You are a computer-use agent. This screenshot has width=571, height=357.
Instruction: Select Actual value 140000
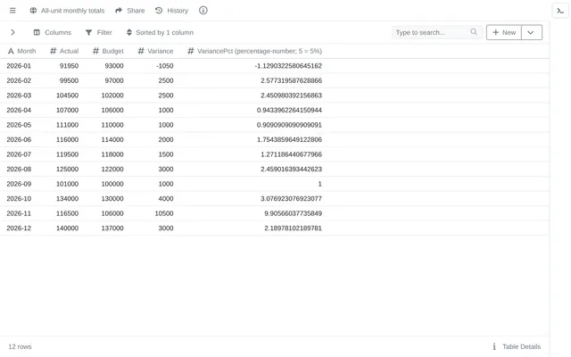pos(67,228)
